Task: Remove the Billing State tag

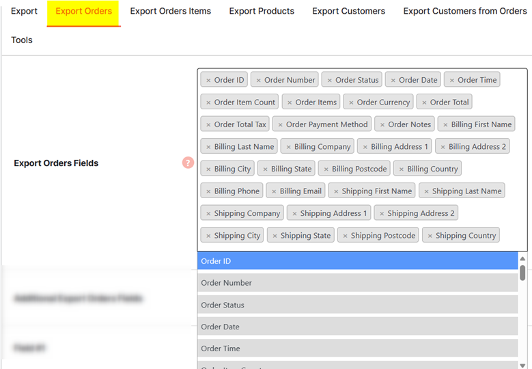Action: [266, 169]
